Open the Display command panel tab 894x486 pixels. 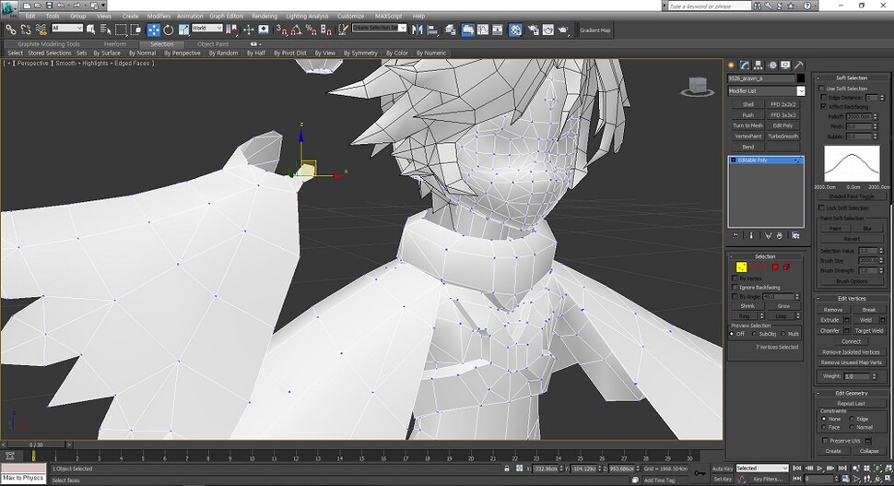click(785, 65)
